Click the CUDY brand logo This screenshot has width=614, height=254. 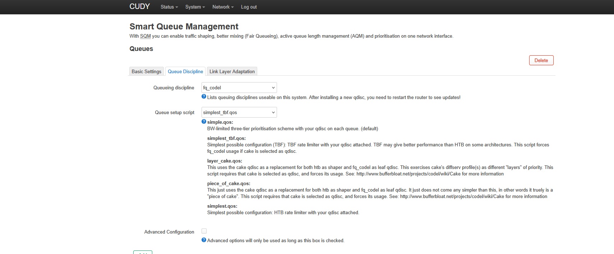pos(139,6)
